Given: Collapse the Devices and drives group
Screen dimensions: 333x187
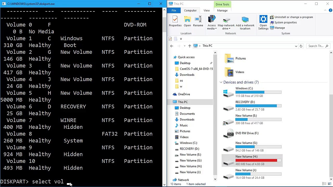Looking at the screenshot, I should click(x=221, y=82).
